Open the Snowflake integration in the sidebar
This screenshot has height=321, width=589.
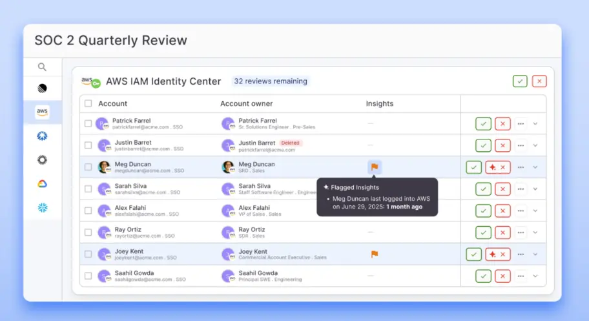[42, 208]
